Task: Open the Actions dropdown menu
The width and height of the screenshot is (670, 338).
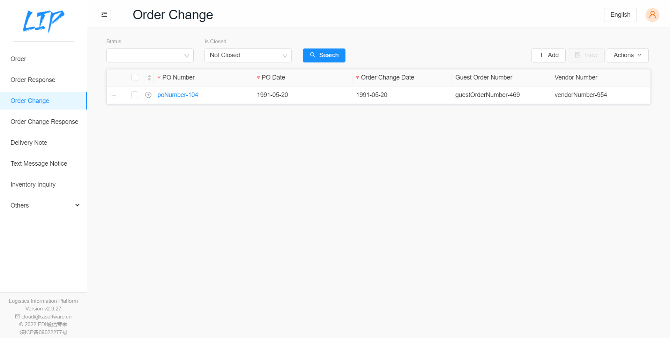Action: 627,55
